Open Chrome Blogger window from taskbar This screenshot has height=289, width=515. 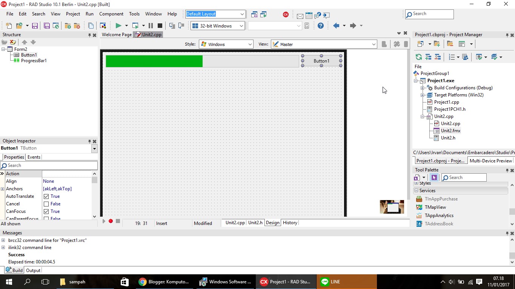click(x=164, y=282)
